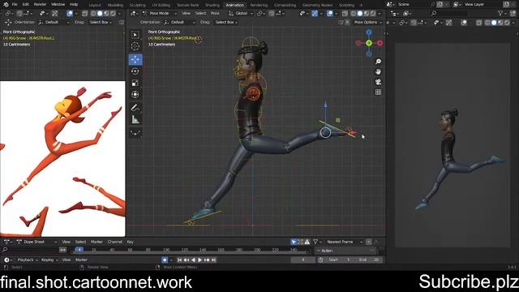Toggle Only Show Errors warning icon

[x=307, y=242]
